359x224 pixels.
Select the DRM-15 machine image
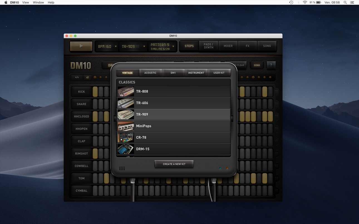pos(126,149)
